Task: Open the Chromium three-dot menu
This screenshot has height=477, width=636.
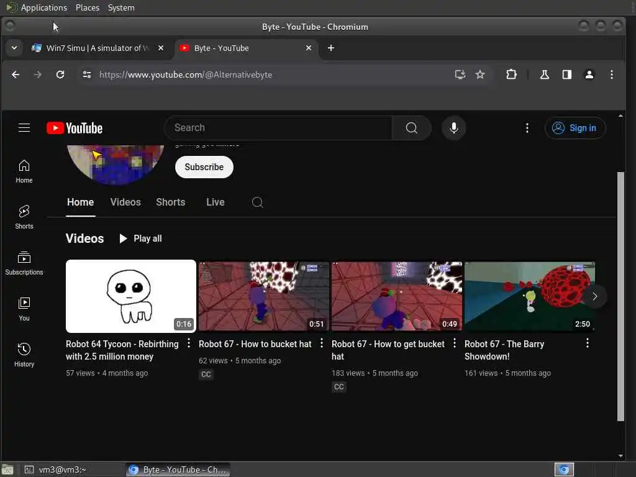Action: pos(612,75)
